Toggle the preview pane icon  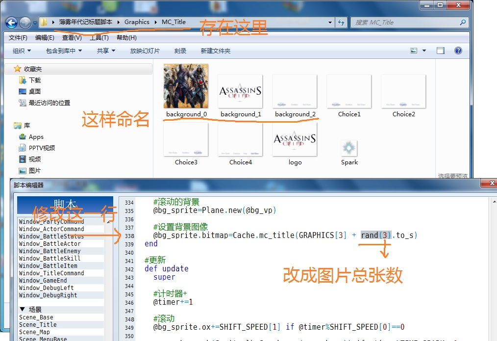click(441, 51)
